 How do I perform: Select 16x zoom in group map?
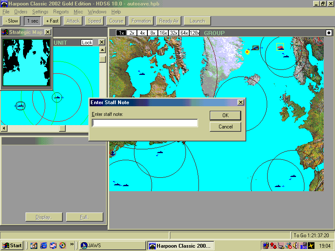pos(163,33)
